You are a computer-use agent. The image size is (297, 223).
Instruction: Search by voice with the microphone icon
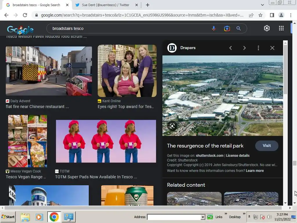[214, 28]
